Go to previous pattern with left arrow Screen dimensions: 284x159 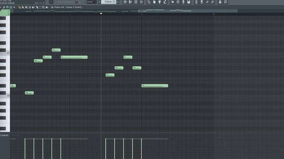(x=99, y=2)
